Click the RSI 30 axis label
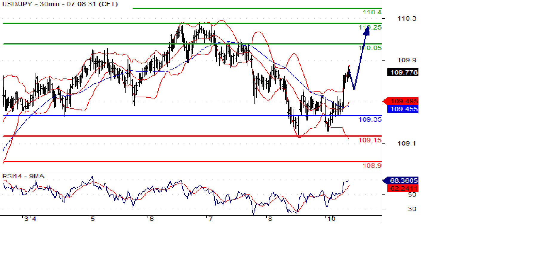 (412, 209)
